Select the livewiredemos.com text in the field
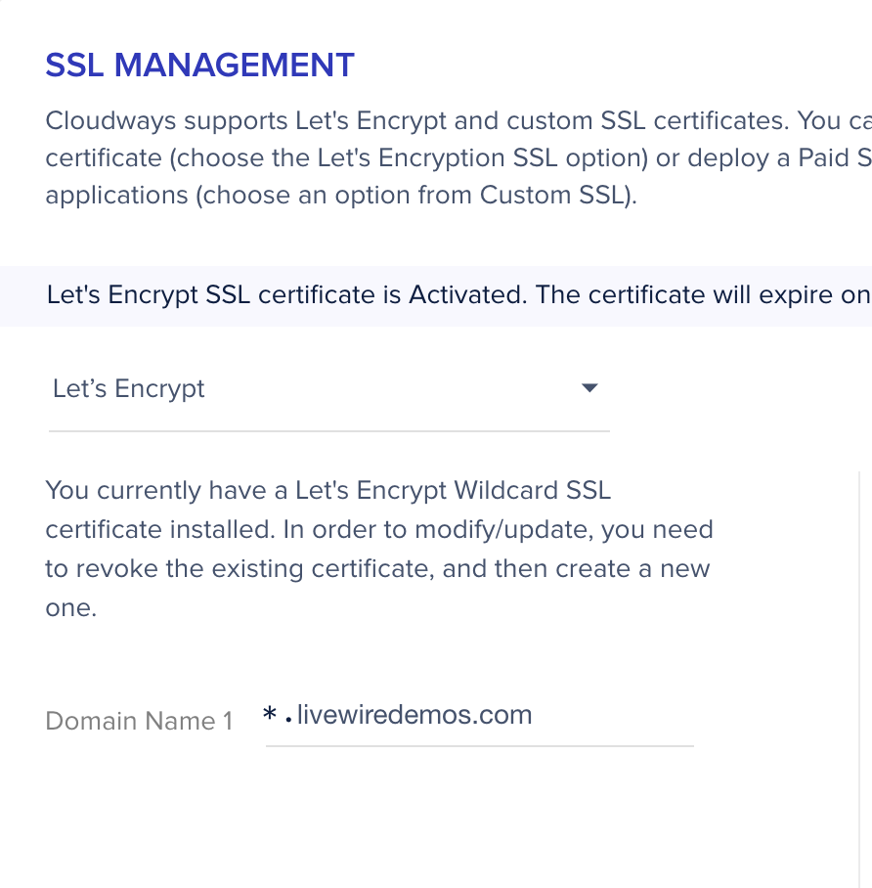Image resolution: width=872 pixels, height=888 pixels. 414,715
